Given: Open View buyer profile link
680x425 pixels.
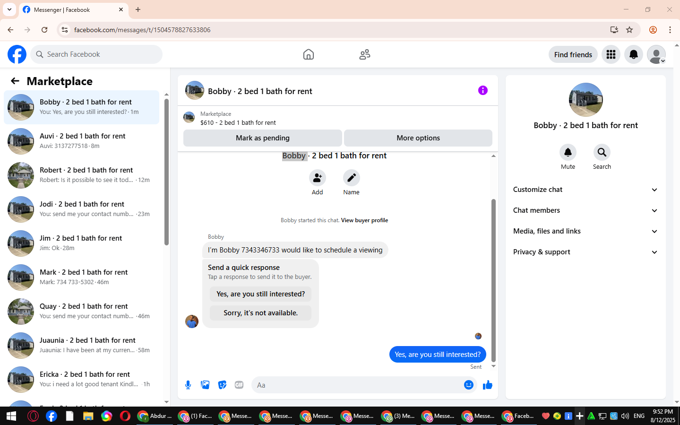Looking at the screenshot, I should (x=364, y=220).
